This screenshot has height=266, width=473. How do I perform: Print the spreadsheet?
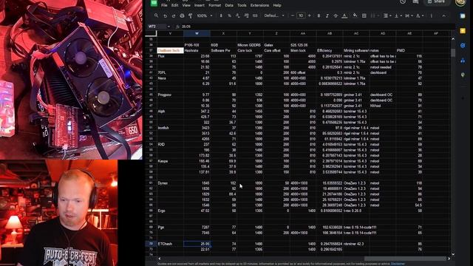point(182,16)
